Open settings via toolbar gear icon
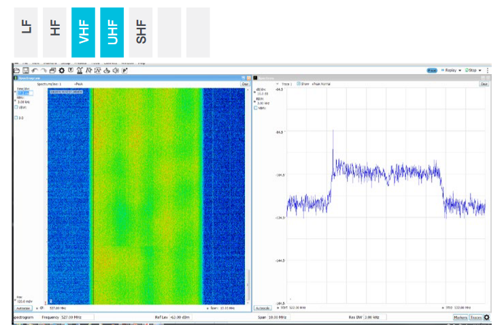 [x=61, y=70]
